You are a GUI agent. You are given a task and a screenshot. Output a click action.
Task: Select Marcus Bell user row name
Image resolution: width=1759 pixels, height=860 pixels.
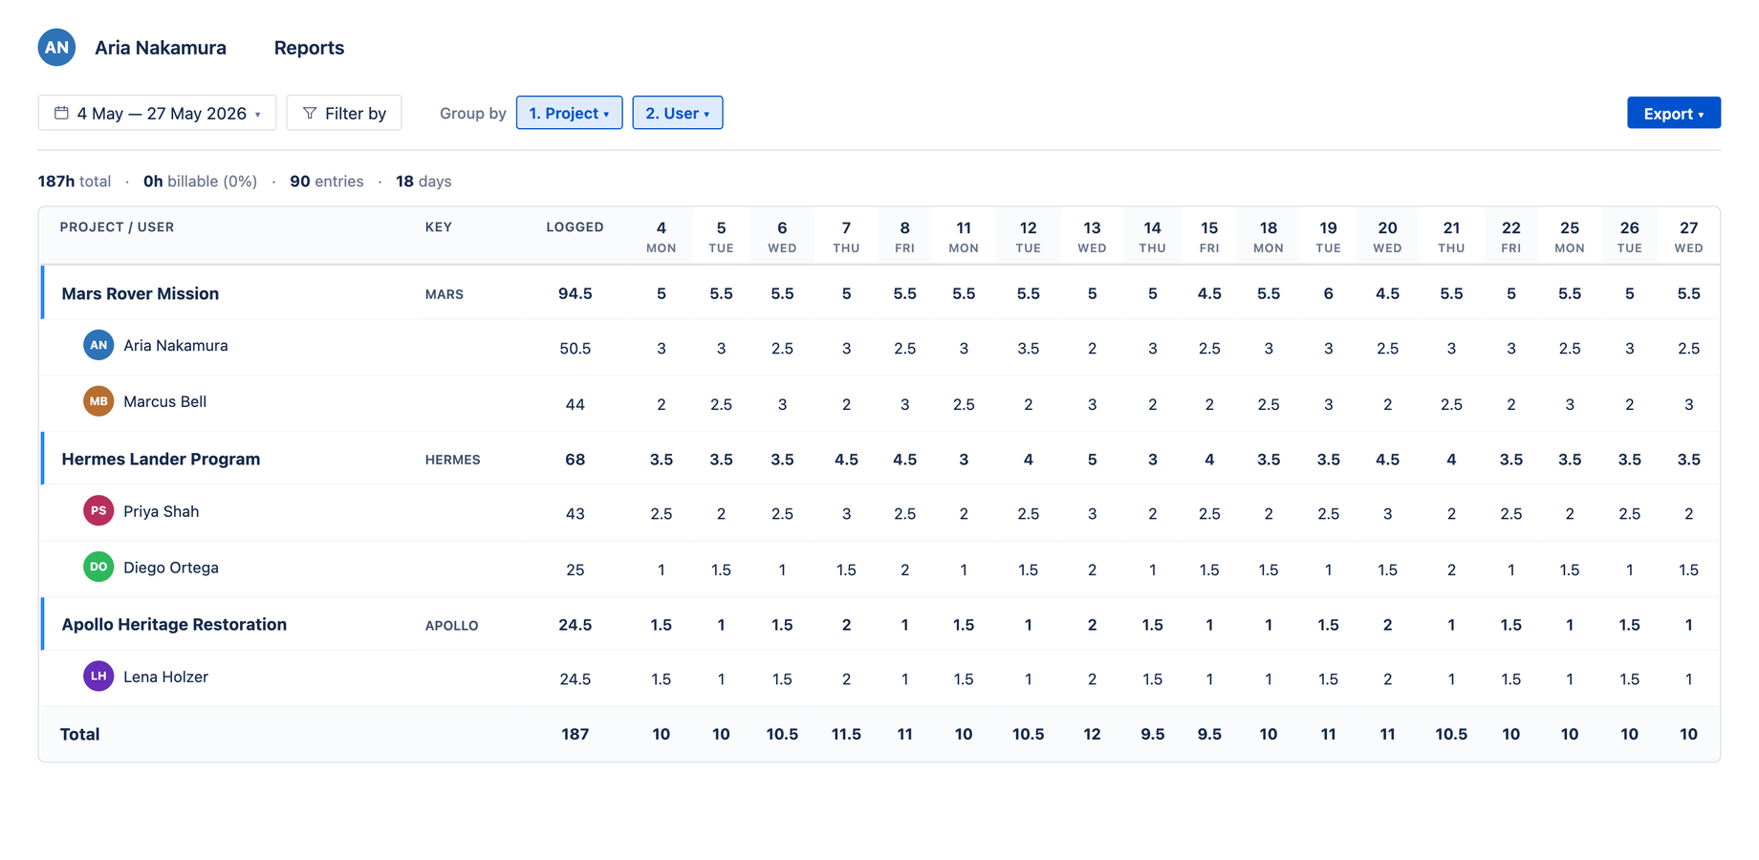pos(164,401)
